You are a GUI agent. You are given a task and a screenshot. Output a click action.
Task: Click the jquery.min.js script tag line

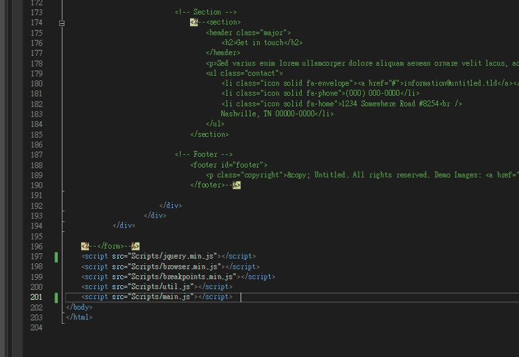169,257
